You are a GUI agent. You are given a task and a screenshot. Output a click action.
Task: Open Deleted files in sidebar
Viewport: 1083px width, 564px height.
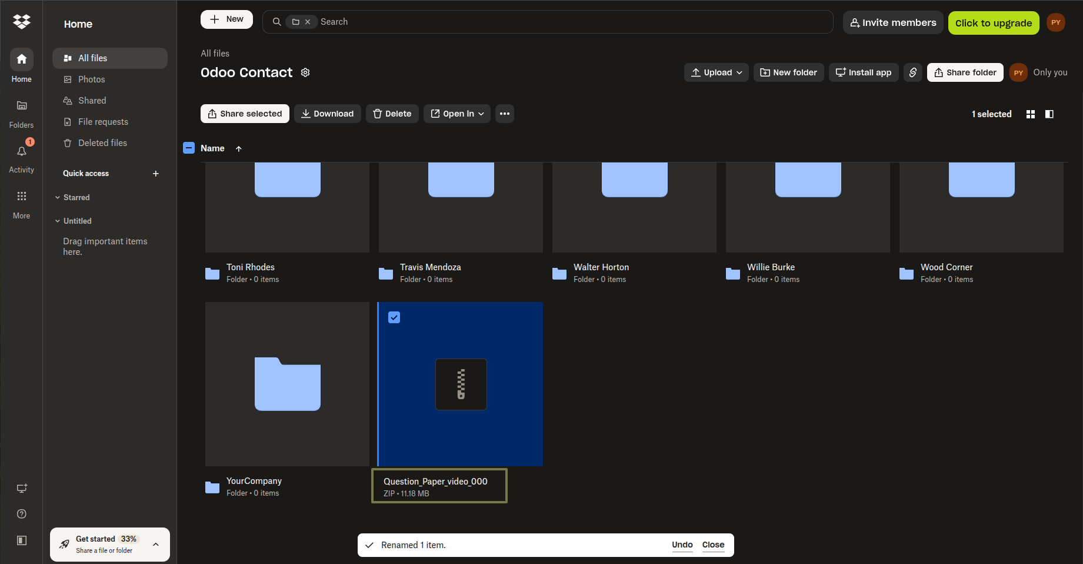(x=110, y=143)
